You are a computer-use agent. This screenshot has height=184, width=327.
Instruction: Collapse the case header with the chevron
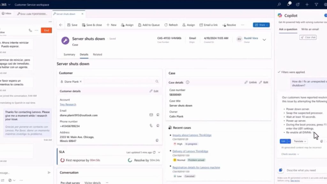pos(264,40)
